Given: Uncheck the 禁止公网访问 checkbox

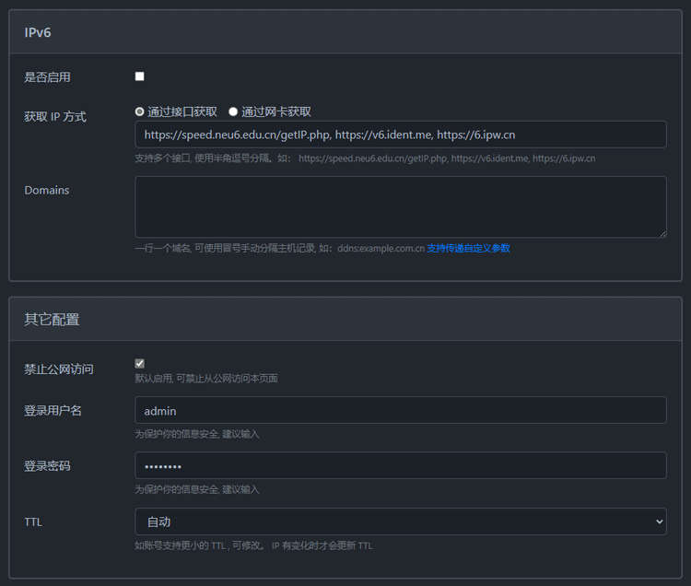Looking at the screenshot, I should pyautogui.click(x=140, y=364).
